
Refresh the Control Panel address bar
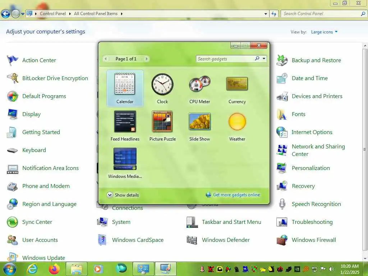[273, 14]
